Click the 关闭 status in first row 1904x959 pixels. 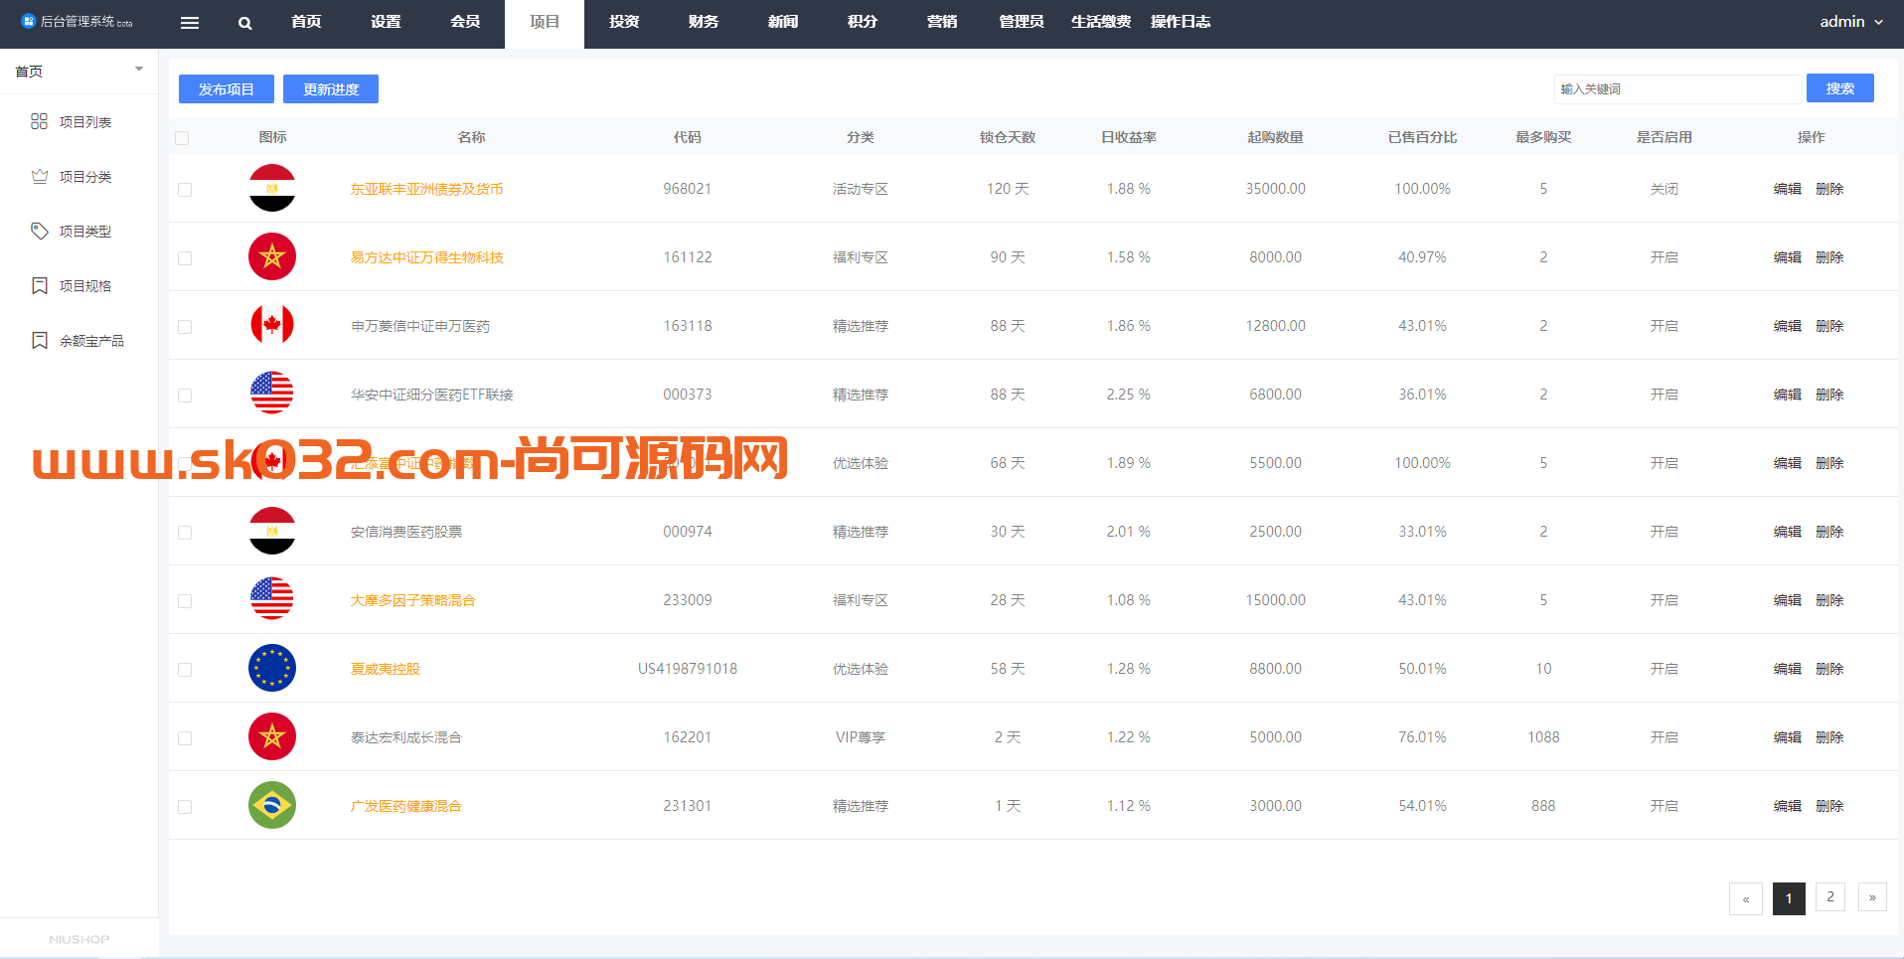pyautogui.click(x=1665, y=189)
